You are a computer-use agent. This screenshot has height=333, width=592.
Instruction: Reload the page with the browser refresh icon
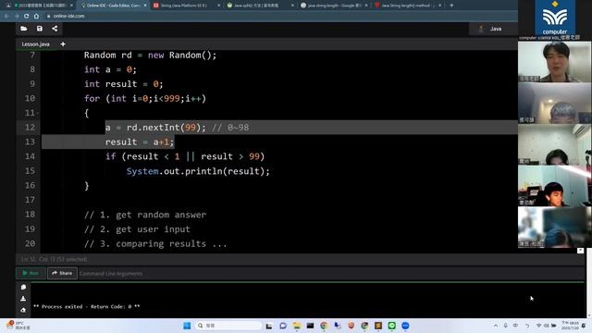(x=26, y=17)
